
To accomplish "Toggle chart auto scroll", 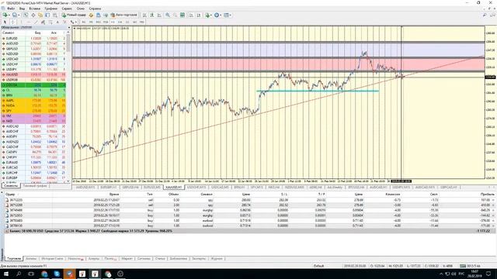I will coord(191,15).
